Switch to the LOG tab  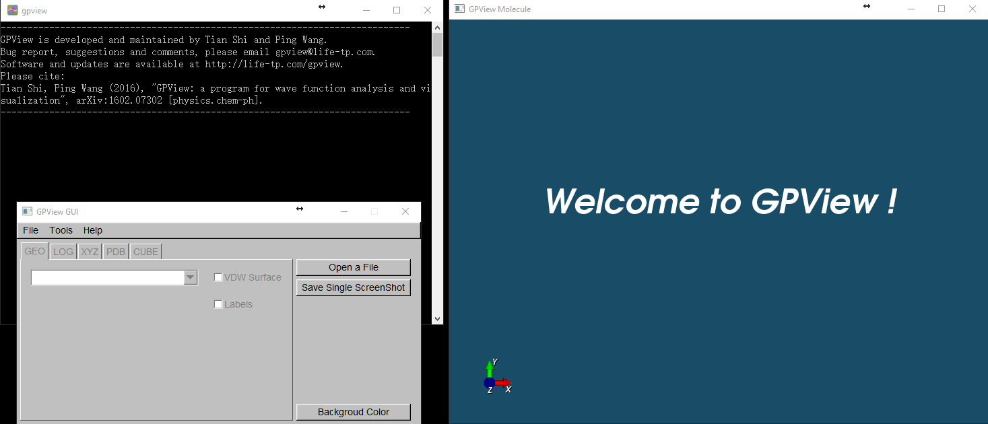pyautogui.click(x=63, y=252)
